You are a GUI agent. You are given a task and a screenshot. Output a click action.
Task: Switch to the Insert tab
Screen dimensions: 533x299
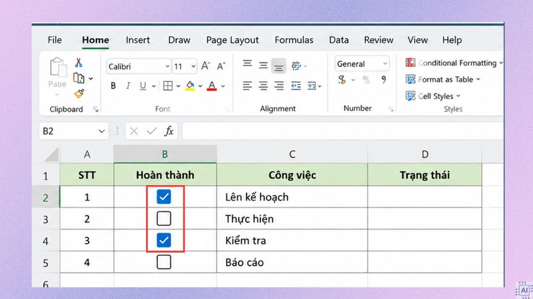(138, 40)
